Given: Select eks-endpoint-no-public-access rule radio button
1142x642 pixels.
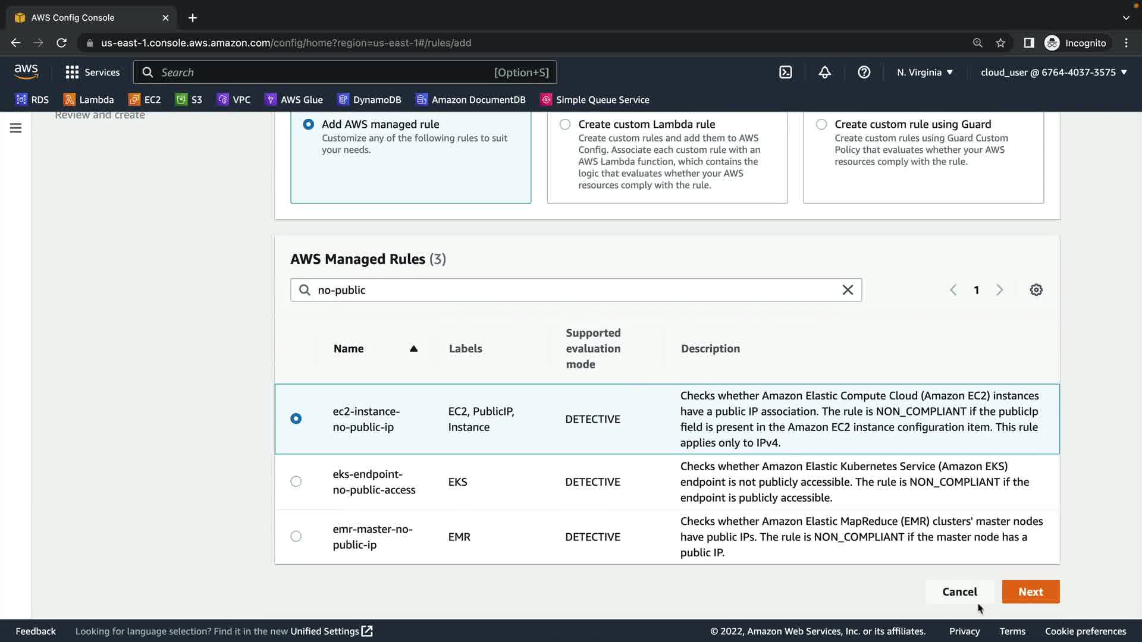Looking at the screenshot, I should [296, 481].
